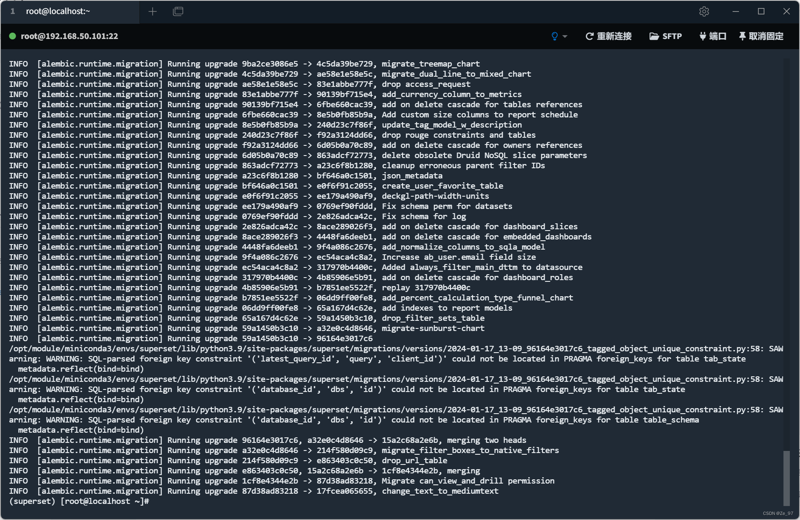Open a new terminal tab with the plus icon
Viewport: 800px width, 520px height.
153,11
